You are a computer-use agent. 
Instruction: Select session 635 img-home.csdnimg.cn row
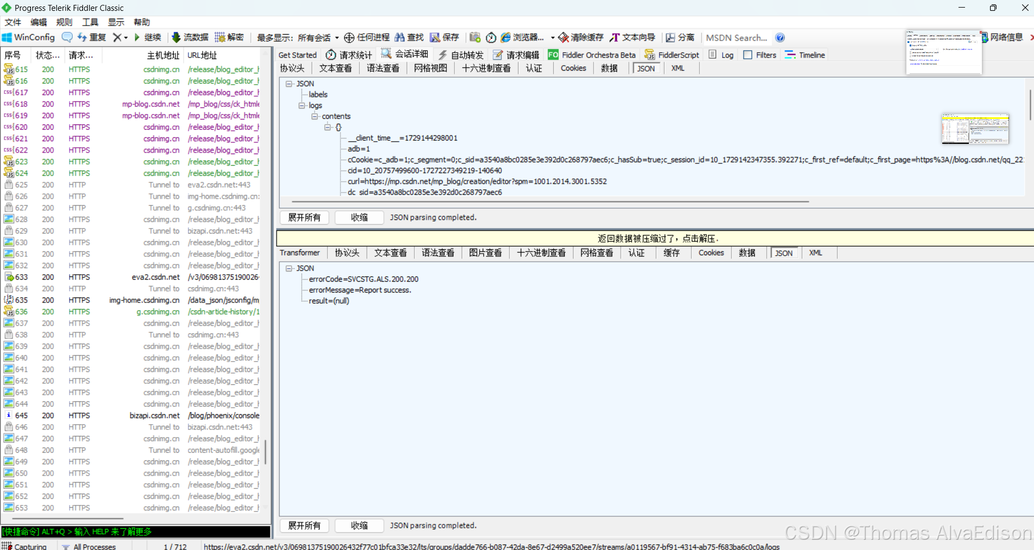click(x=131, y=300)
